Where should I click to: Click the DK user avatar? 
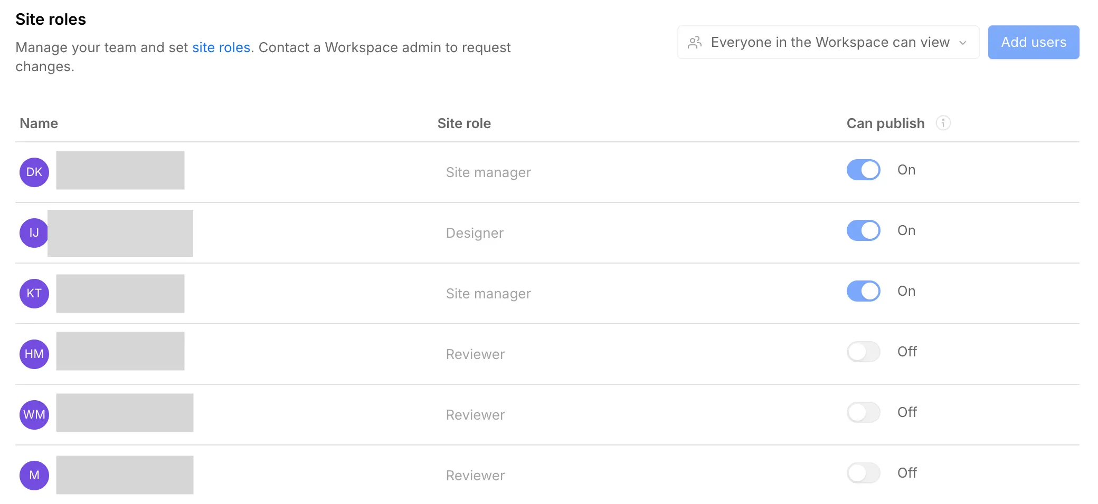click(34, 172)
